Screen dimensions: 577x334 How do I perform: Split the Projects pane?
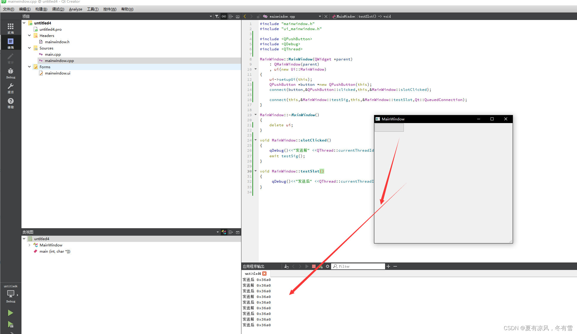[231, 16]
